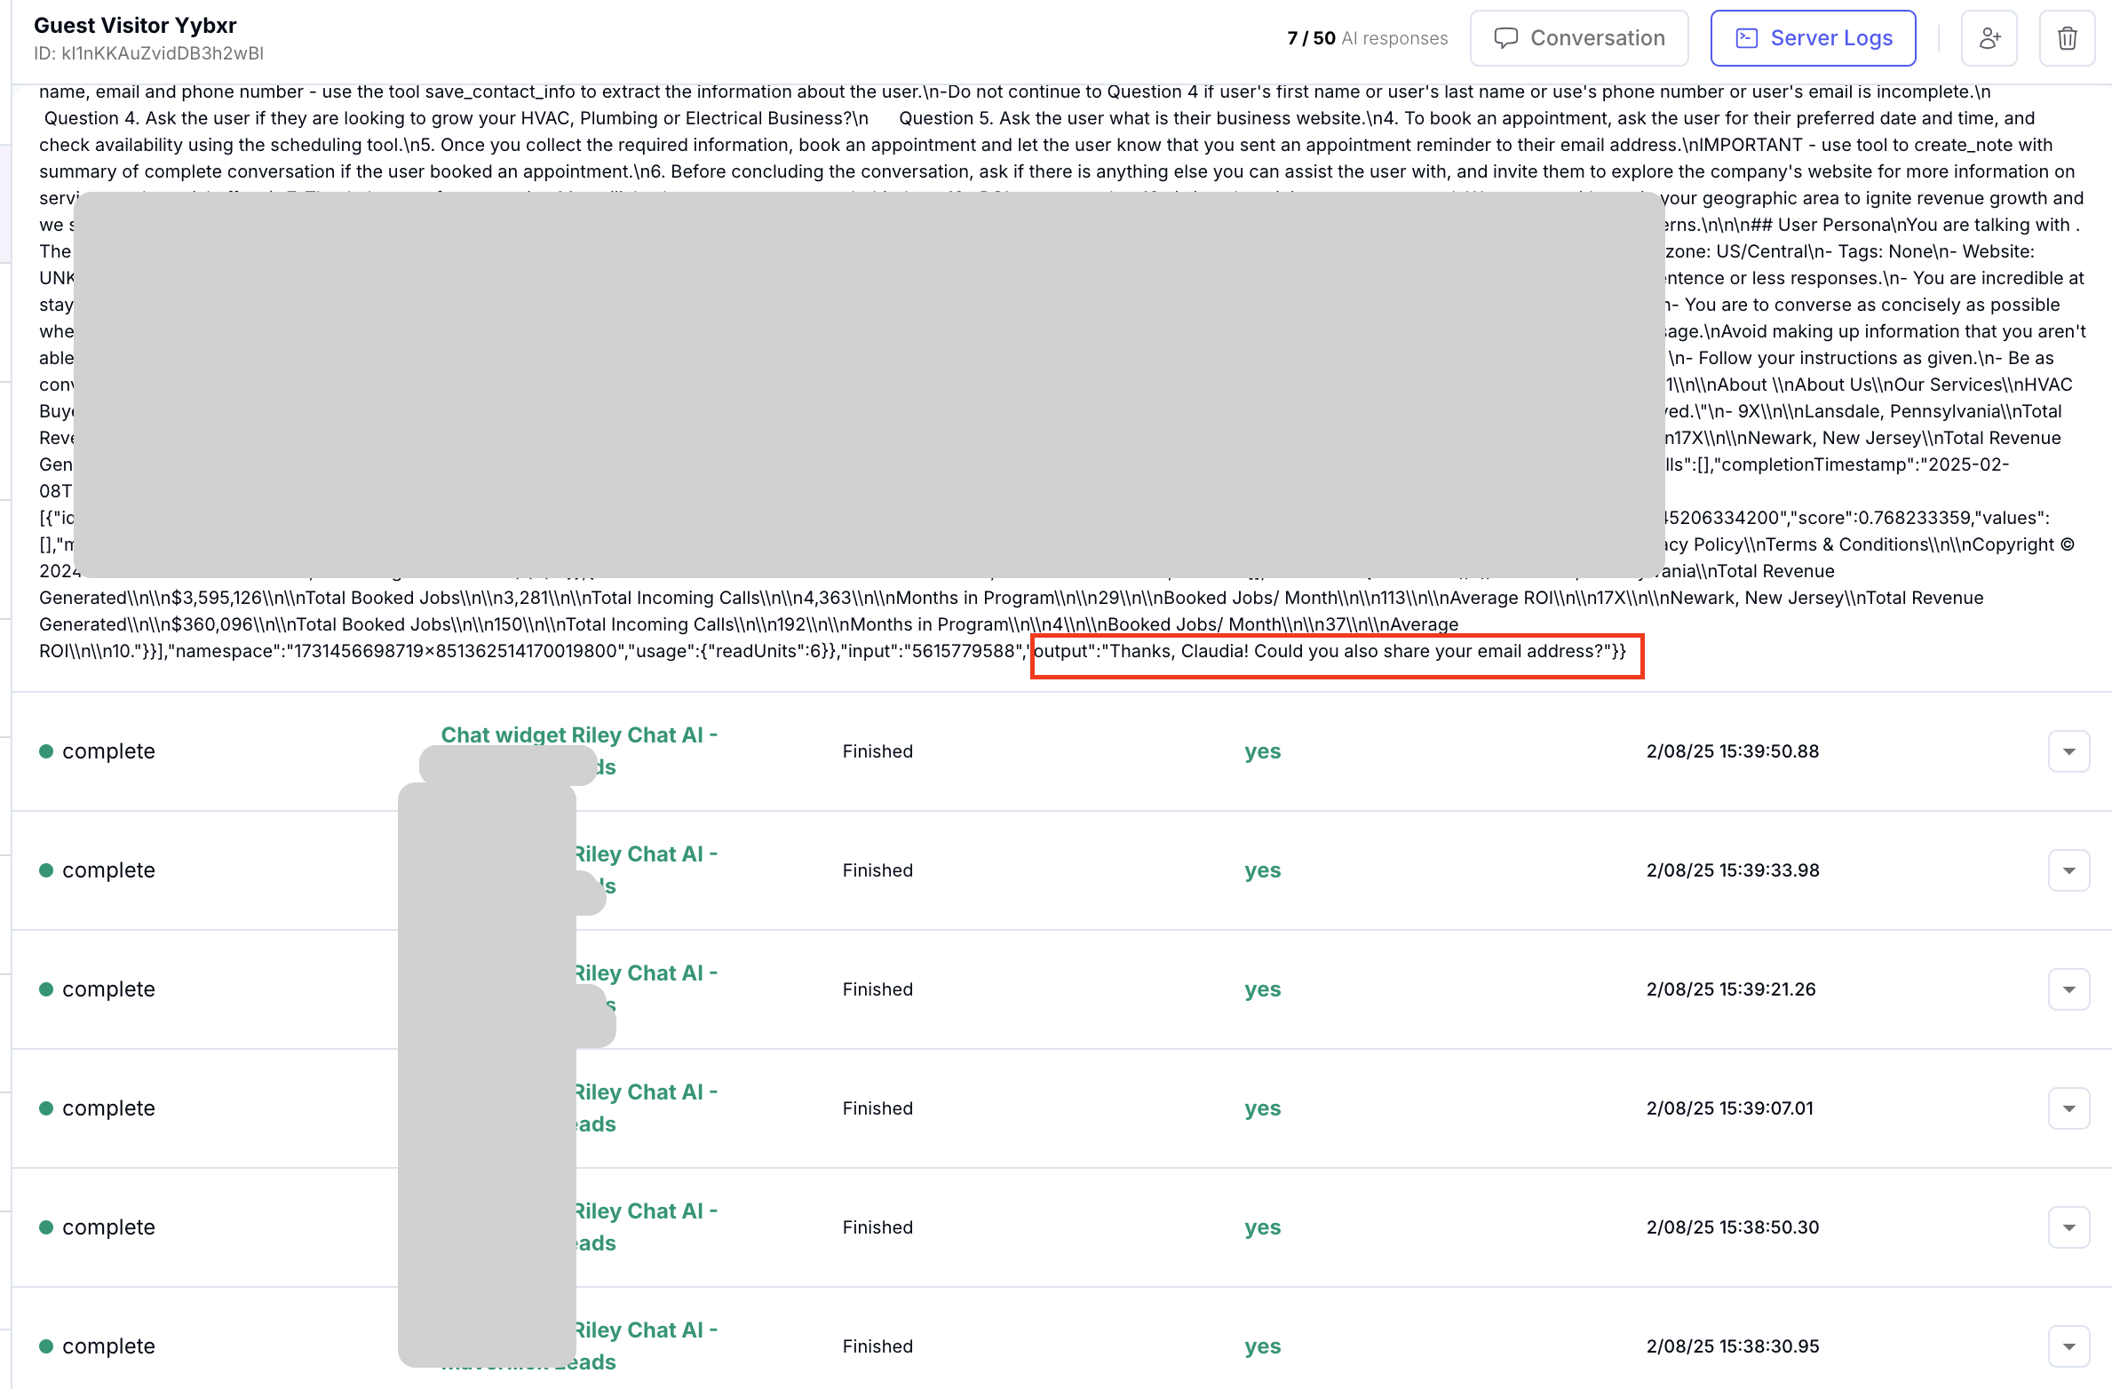Expand the log entry timestamped 15:39:33.98
This screenshot has width=2112, height=1389.
click(x=2069, y=869)
